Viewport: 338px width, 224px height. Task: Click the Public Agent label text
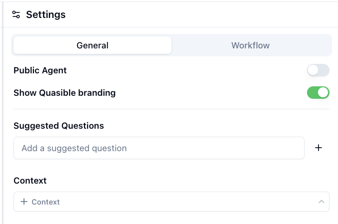pos(40,70)
